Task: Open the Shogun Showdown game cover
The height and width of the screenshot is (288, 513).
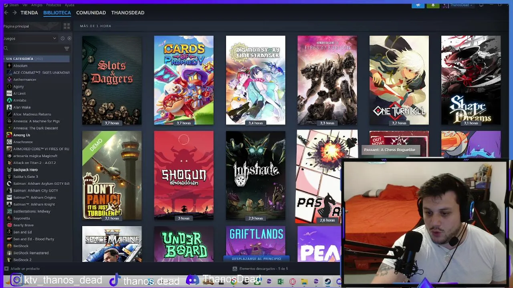Action: click(184, 175)
